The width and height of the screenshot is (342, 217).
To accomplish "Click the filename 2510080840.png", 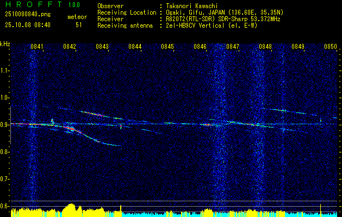I will tap(28, 15).
